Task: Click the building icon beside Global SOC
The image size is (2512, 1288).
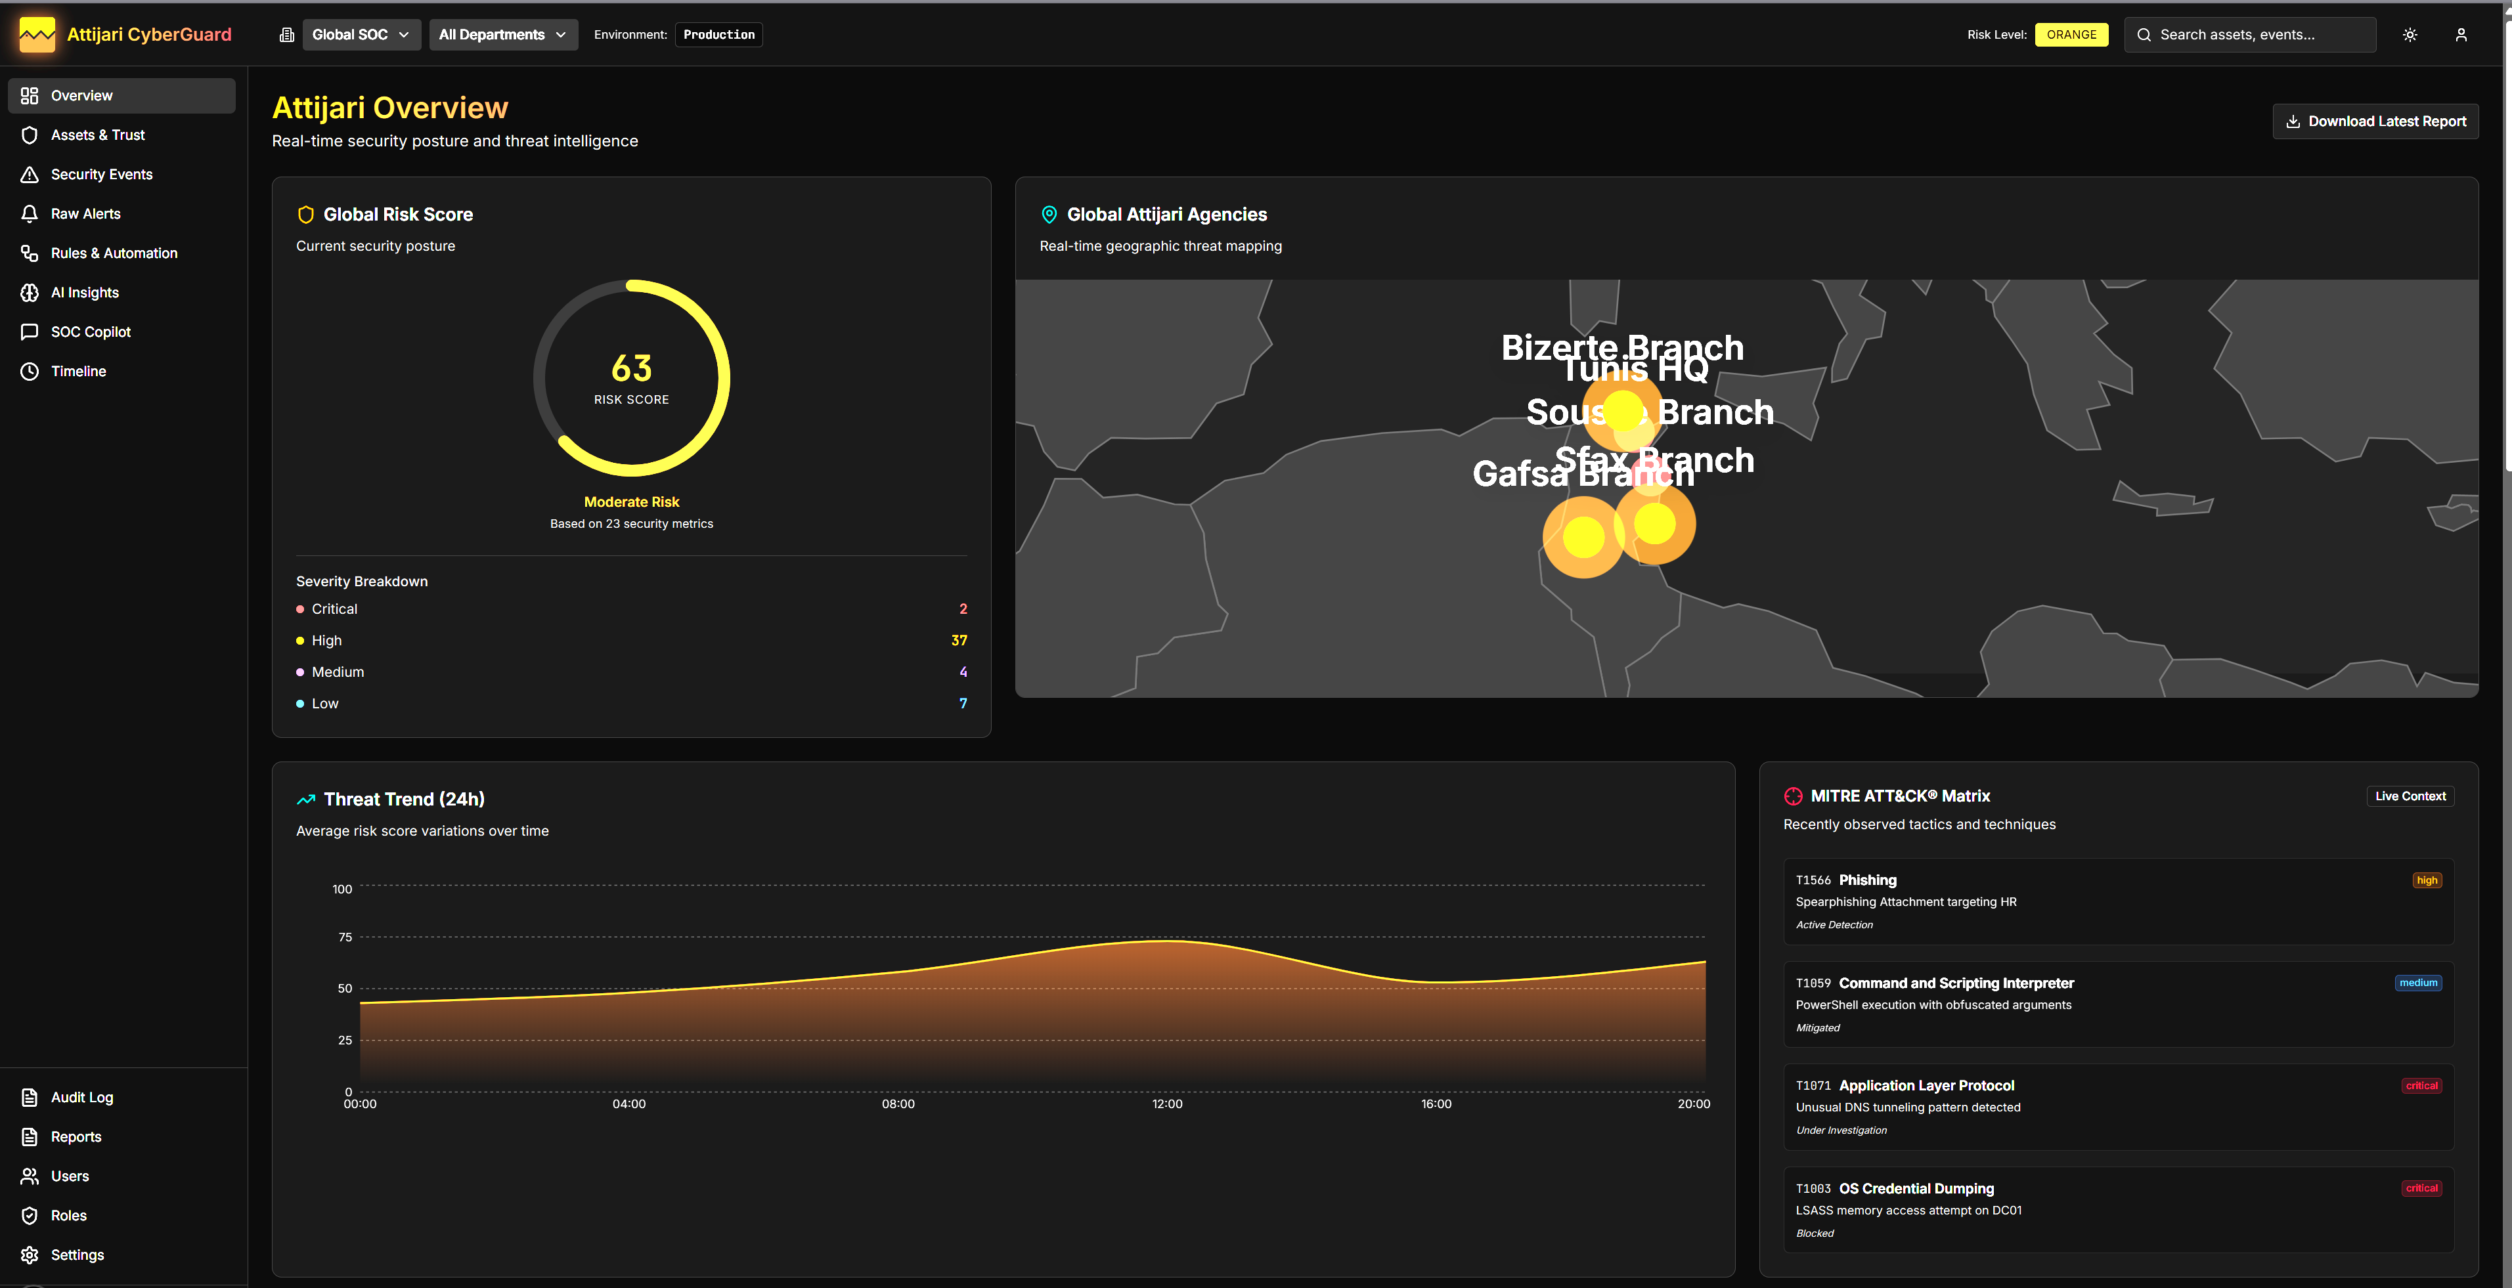Action: [287, 35]
